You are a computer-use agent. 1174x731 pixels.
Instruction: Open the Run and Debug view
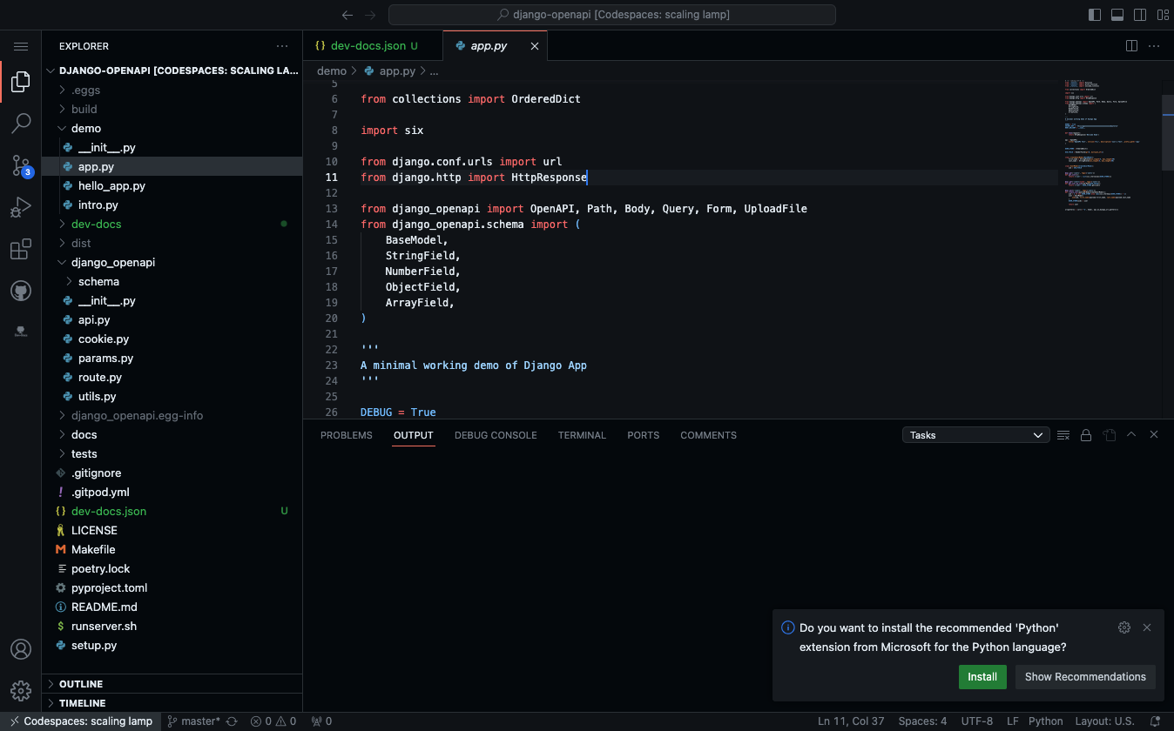tap(21, 208)
